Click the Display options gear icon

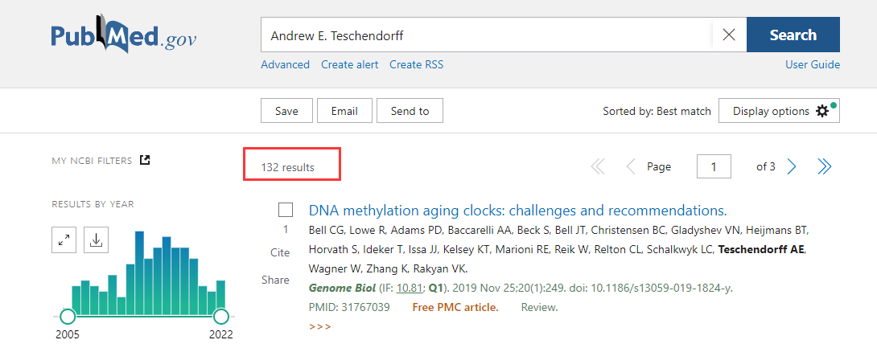coord(822,111)
